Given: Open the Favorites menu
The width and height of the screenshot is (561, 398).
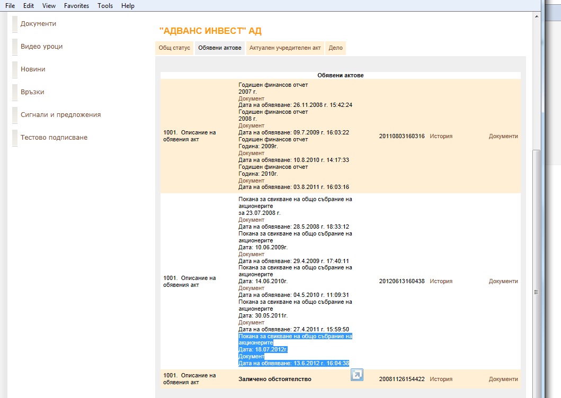Looking at the screenshot, I should [x=76, y=6].
